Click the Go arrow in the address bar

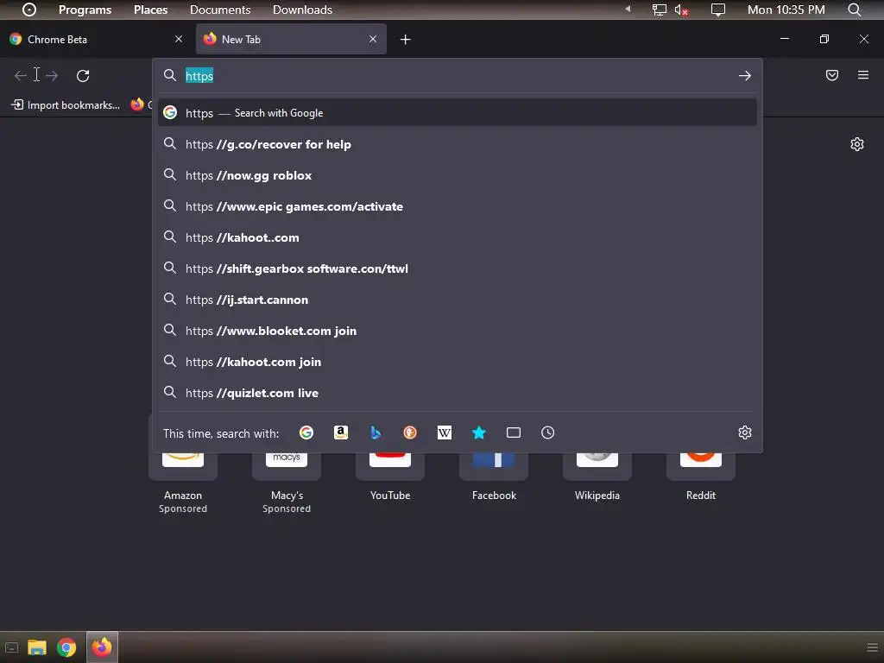(x=745, y=76)
